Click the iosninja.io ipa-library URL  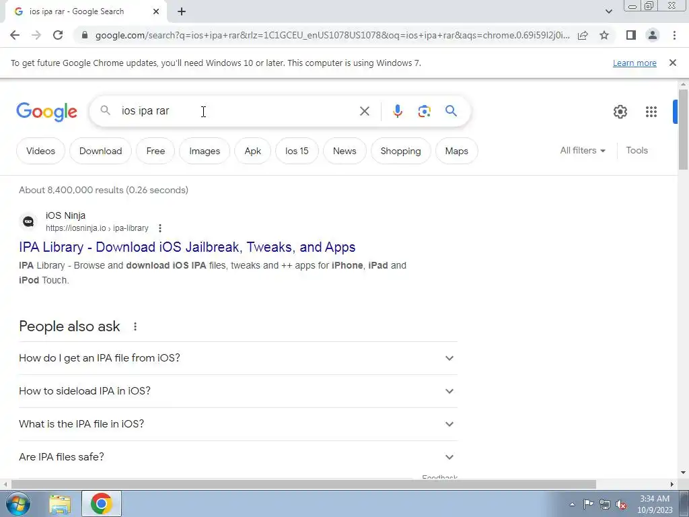[97, 228]
